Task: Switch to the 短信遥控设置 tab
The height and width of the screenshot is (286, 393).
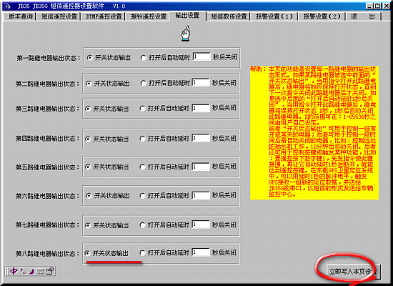Action: [x=59, y=16]
